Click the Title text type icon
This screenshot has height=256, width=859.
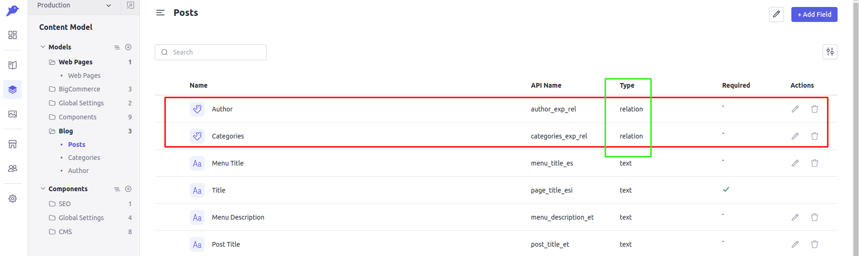pos(197,190)
